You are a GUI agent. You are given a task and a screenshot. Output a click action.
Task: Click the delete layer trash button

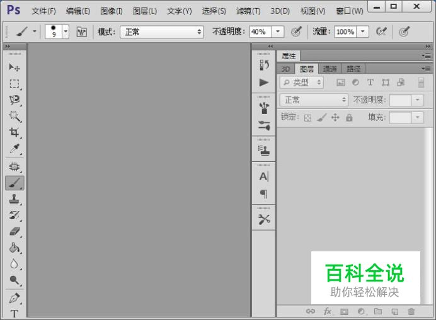coord(411,312)
